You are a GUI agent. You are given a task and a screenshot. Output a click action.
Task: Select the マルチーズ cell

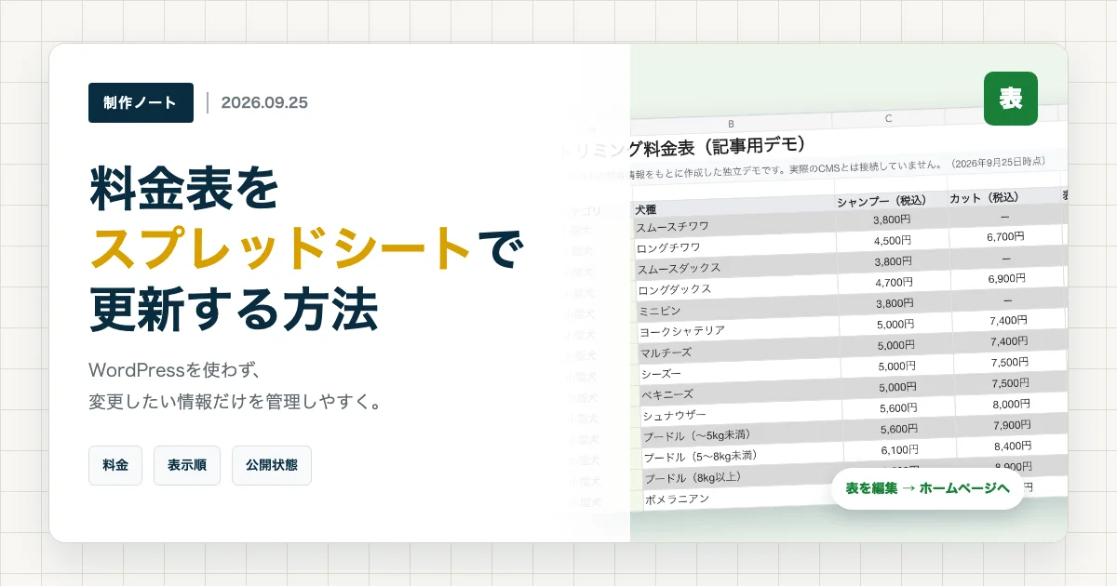(x=741, y=351)
